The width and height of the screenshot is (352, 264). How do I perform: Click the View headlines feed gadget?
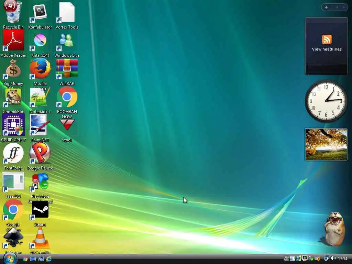(x=326, y=46)
